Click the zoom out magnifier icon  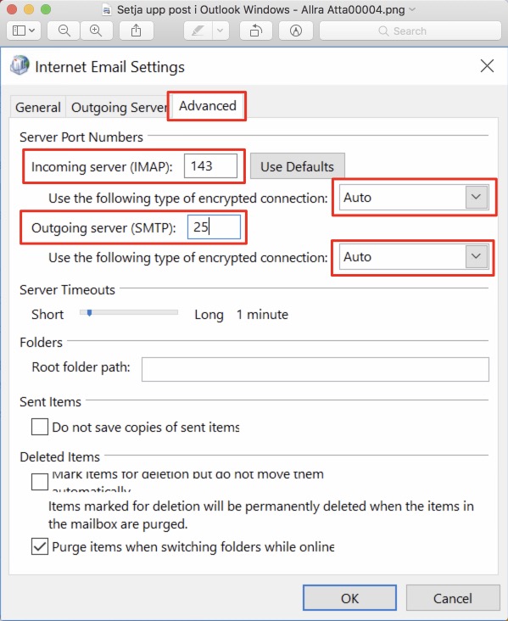point(64,31)
